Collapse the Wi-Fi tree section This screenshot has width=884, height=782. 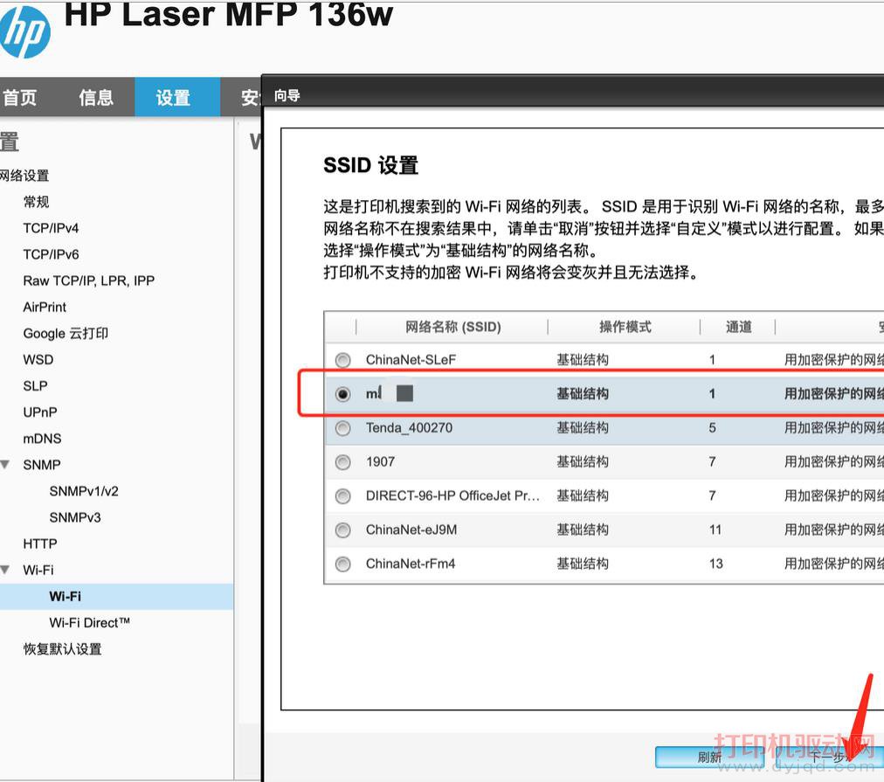(5, 570)
